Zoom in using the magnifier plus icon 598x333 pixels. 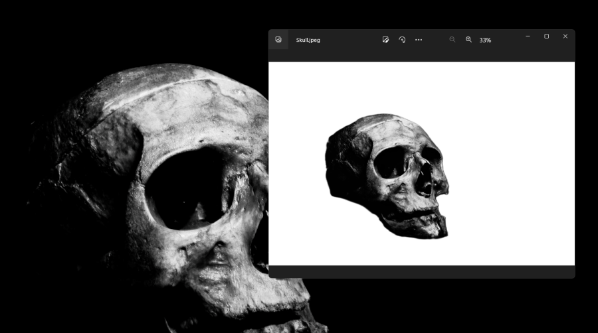click(x=468, y=40)
